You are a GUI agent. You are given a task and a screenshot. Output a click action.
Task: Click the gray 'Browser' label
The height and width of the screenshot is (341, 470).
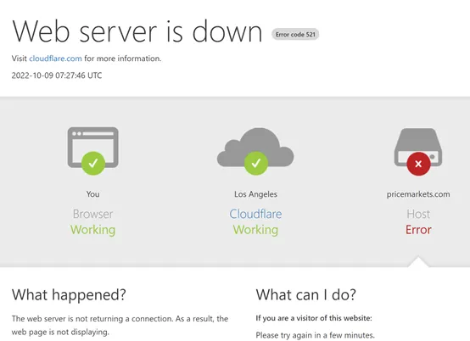[x=93, y=214]
